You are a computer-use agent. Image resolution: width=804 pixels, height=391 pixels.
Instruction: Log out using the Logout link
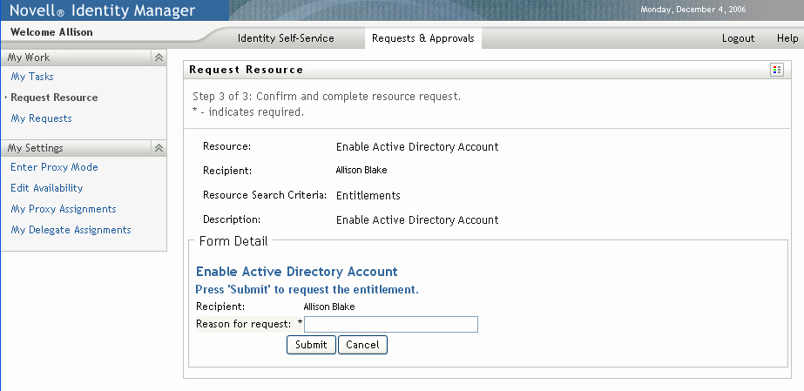[738, 38]
